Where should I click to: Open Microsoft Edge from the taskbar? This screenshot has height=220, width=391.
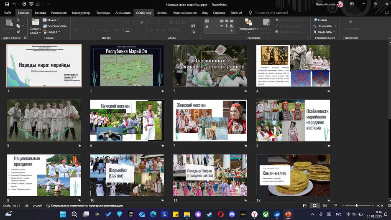point(153,214)
